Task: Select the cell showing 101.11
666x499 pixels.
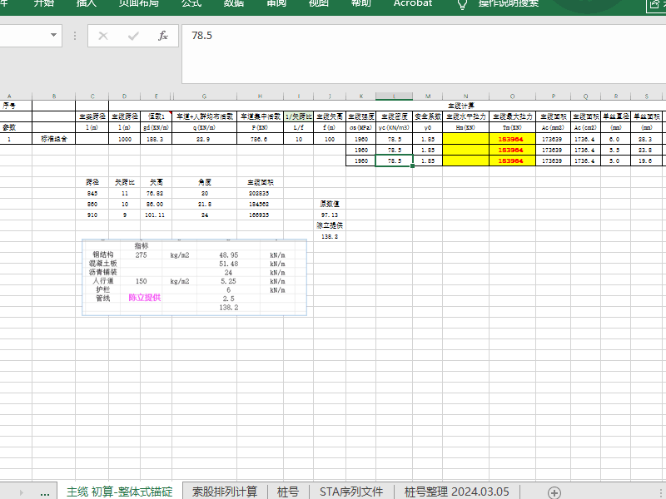Action: [x=156, y=215]
